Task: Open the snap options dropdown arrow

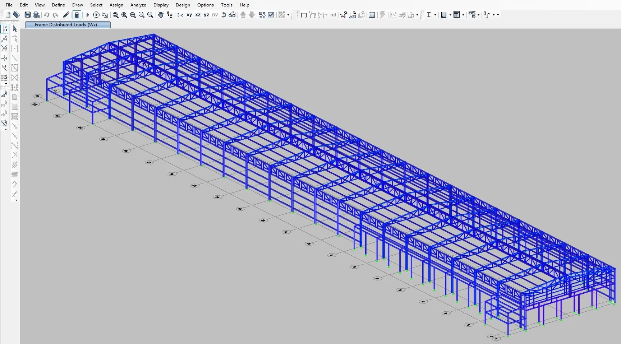Action: click(287, 15)
